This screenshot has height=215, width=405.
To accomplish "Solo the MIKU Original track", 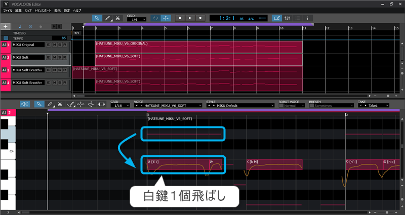I will click(59, 45).
